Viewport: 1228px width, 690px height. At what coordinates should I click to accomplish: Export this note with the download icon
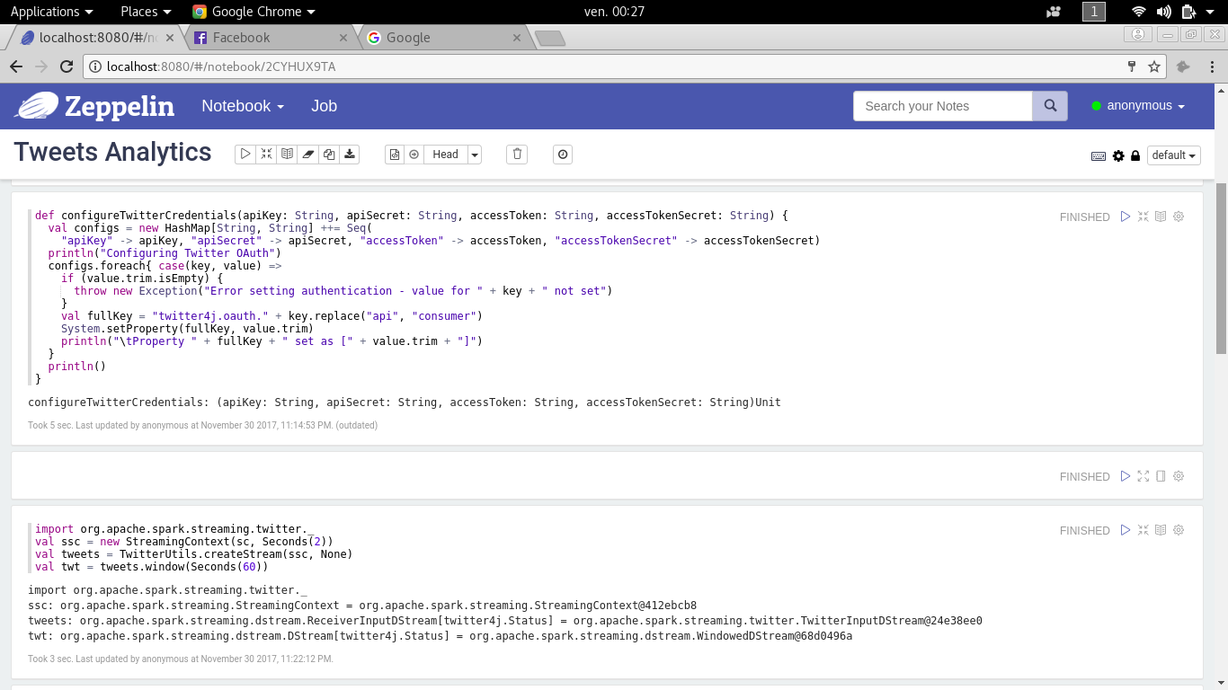[350, 155]
